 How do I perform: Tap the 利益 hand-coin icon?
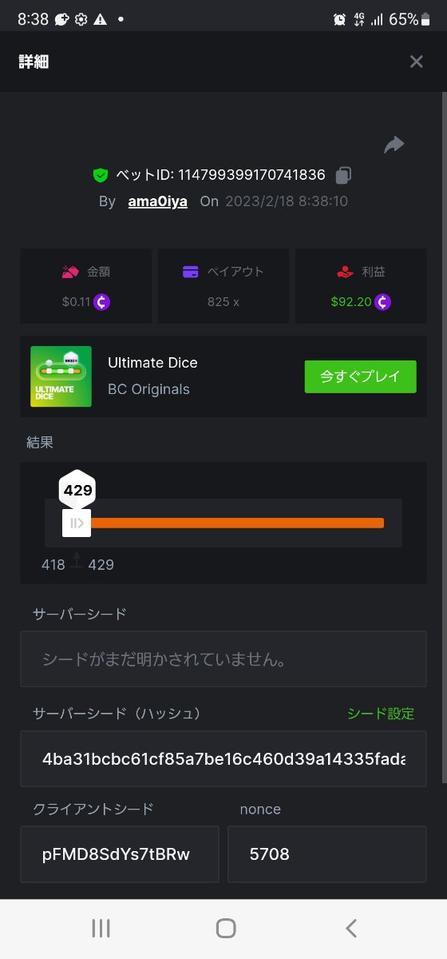click(x=345, y=272)
